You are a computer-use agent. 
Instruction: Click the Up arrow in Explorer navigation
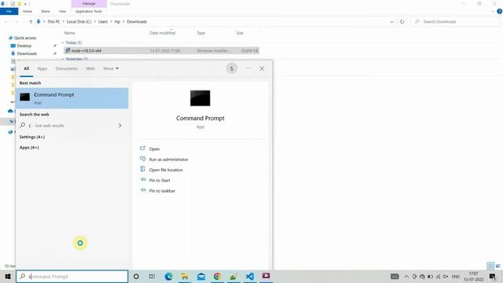coord(31,21)
